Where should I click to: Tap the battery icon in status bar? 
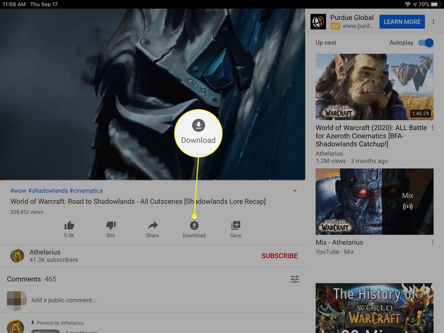tap(435, 4)
